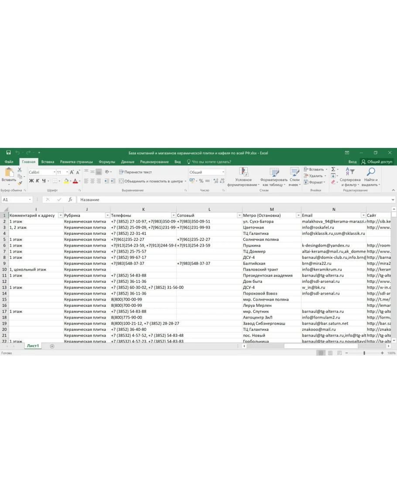
Task: Toggle bottom vertical alignment
Action: tap(99, 172)
